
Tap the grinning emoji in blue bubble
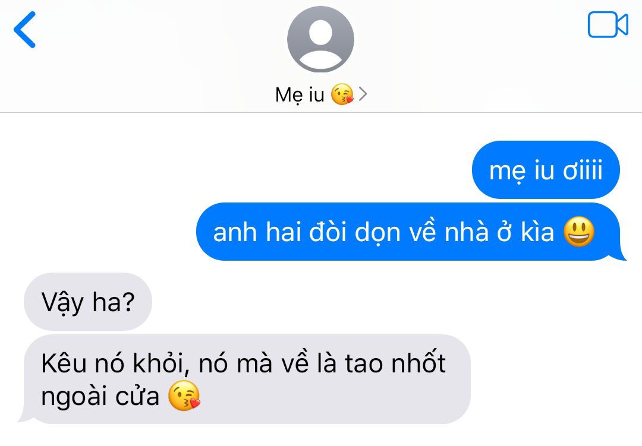[x=579, y=232]
